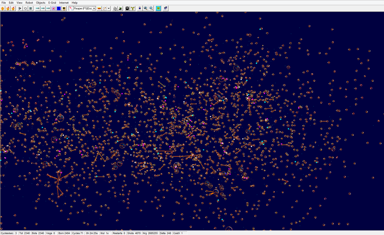
Task: Click the blue padlock toolbar icon
Action: click(x=140, y=8)
